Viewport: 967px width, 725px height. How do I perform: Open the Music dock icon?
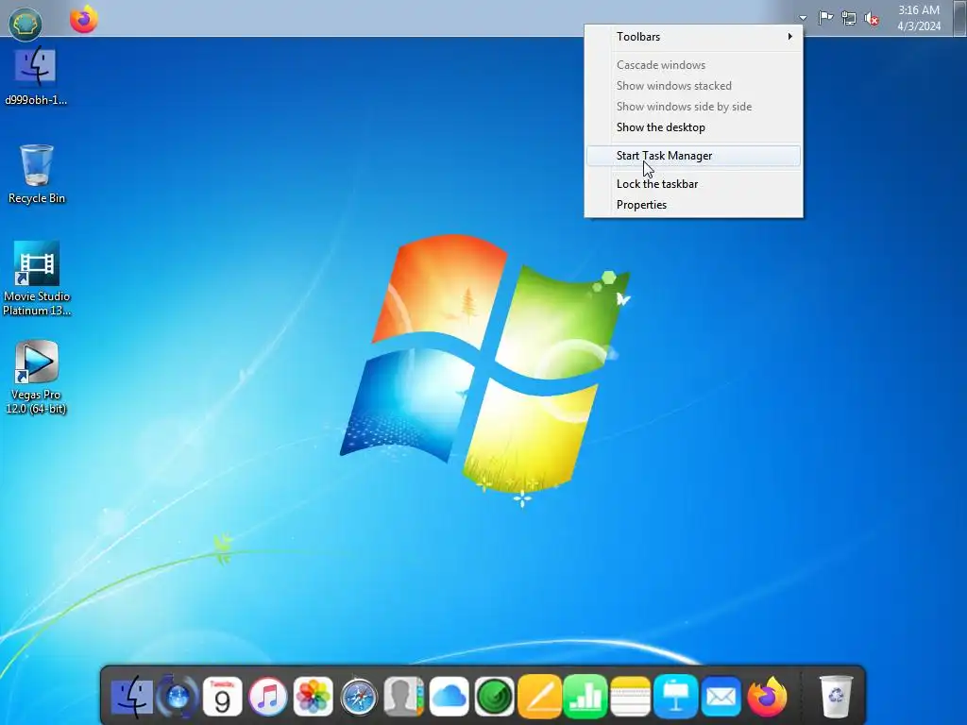[x=267, y=698]
